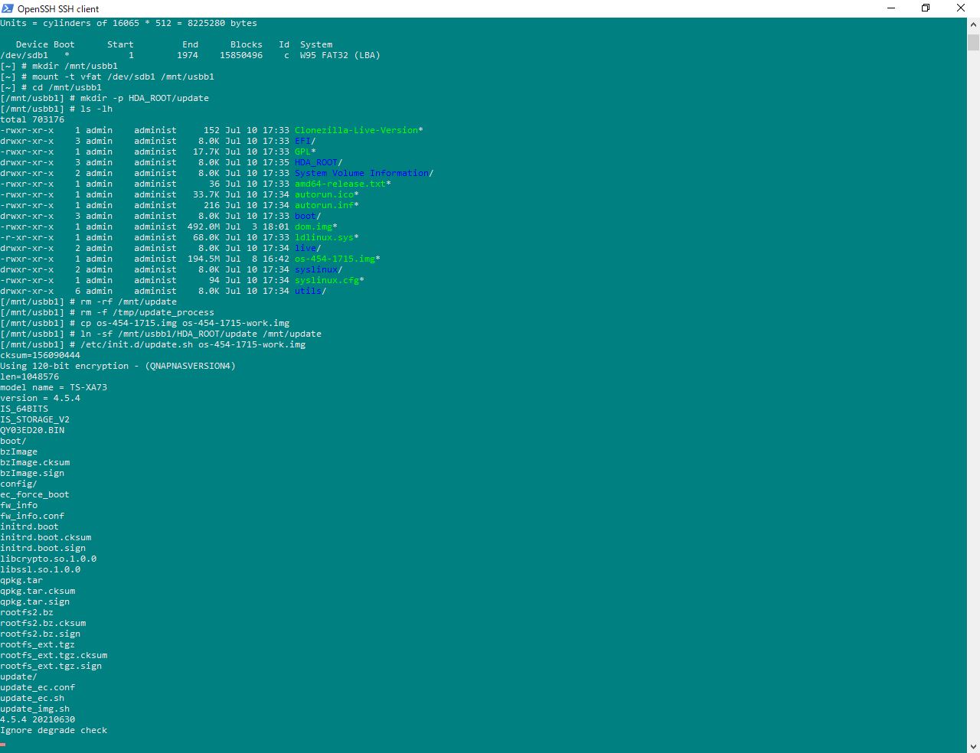The height and width of the screenshot is (753, 980).
Task: Click the PowerShell icon in title bar
Action: [x=8, y=8]
